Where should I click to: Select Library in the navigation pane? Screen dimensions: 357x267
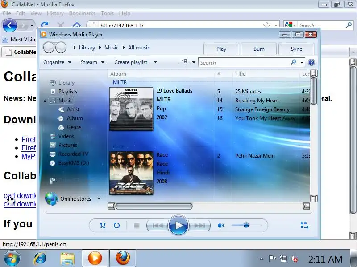66,83
